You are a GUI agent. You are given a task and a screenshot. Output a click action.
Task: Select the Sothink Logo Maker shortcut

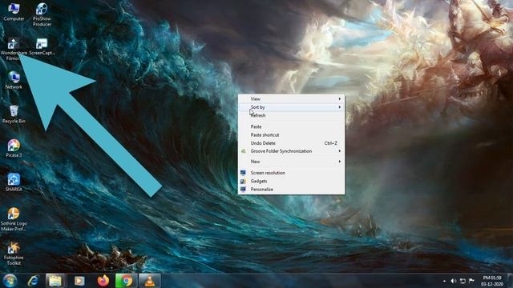(14, 219)
